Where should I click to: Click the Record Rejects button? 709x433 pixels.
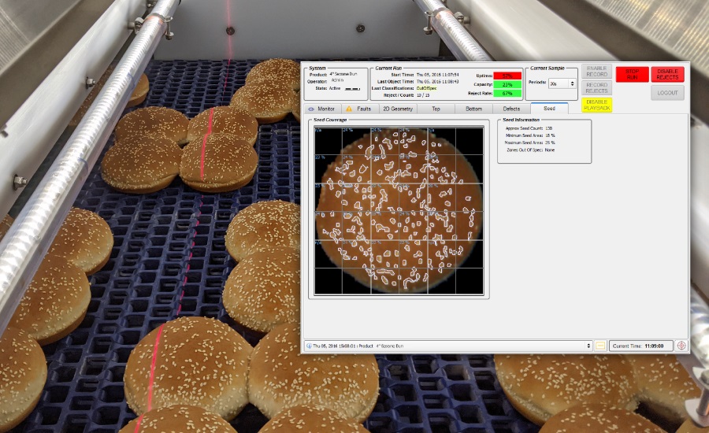coord(596,87)
